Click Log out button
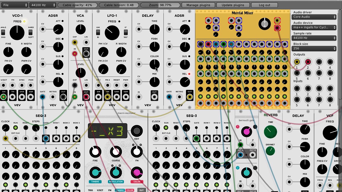The image size is (342, 192). (265, 5)
